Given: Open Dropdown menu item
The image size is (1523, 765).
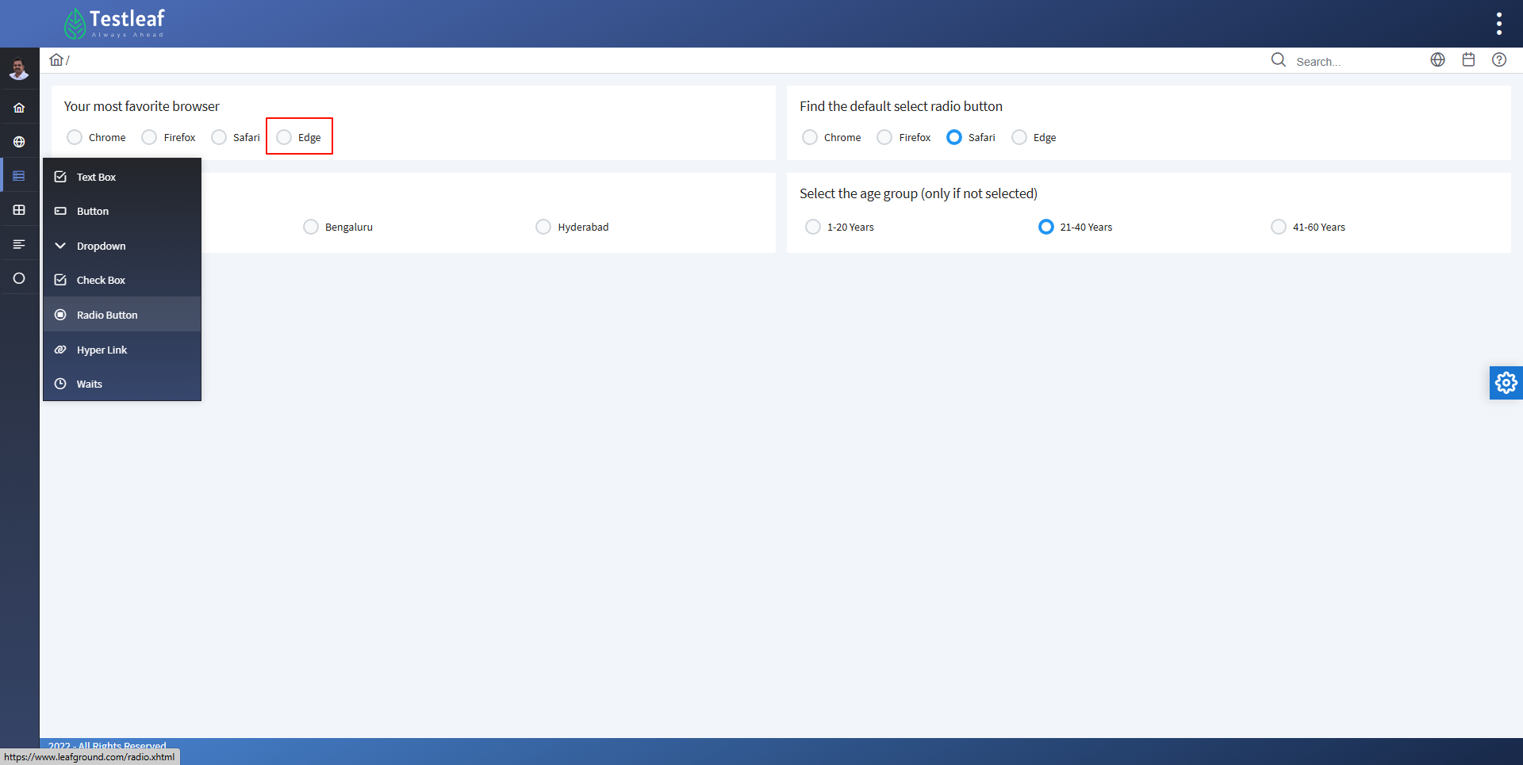Looking at the screenshot, I should [x=122, y=246].
